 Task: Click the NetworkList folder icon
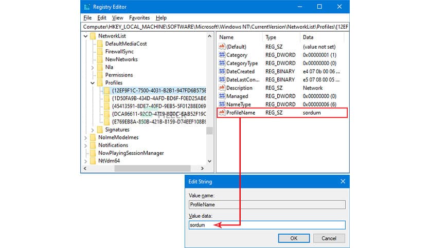click(x=93, y=36)
